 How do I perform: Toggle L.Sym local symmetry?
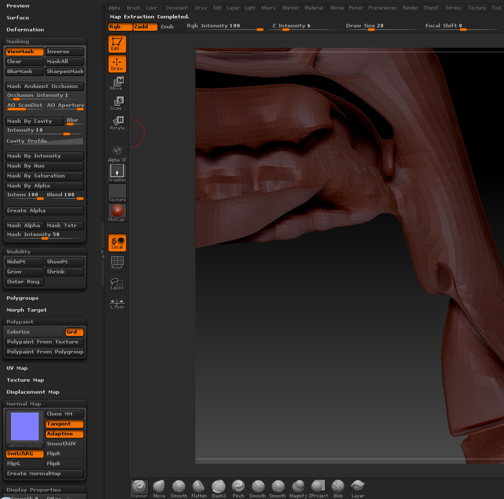pyautogui.click(x=117, y=303)
